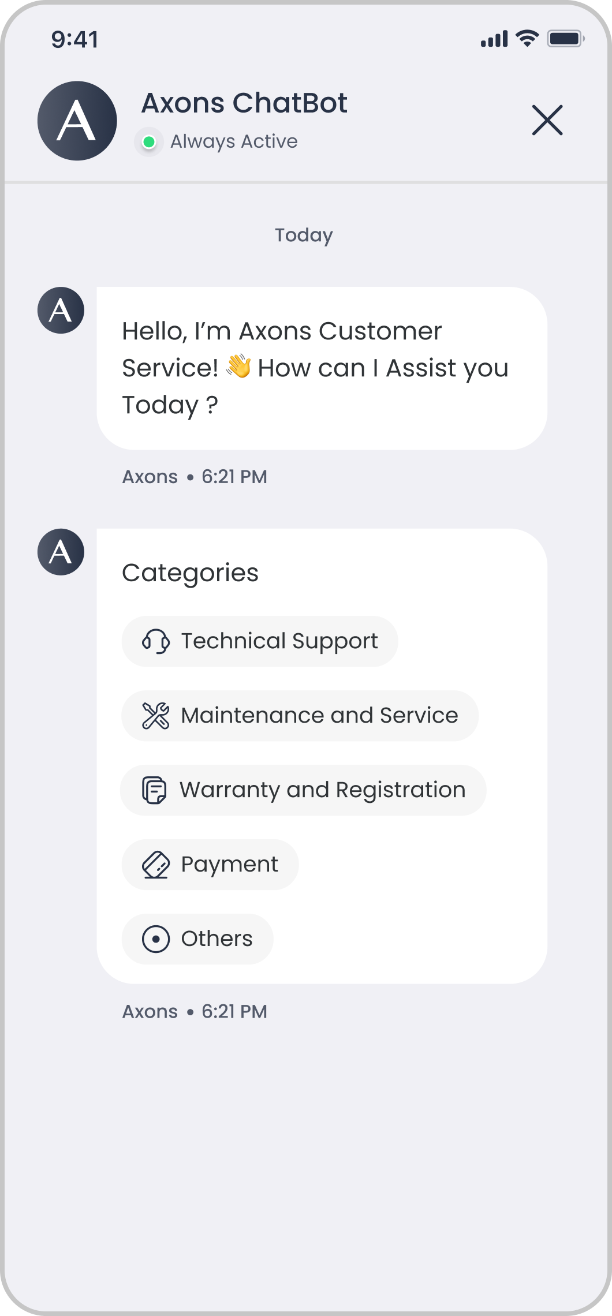This screenshot has width=612, height=1316.
Task: Tap the large Axons avatar in header
Action: [77, 121]
